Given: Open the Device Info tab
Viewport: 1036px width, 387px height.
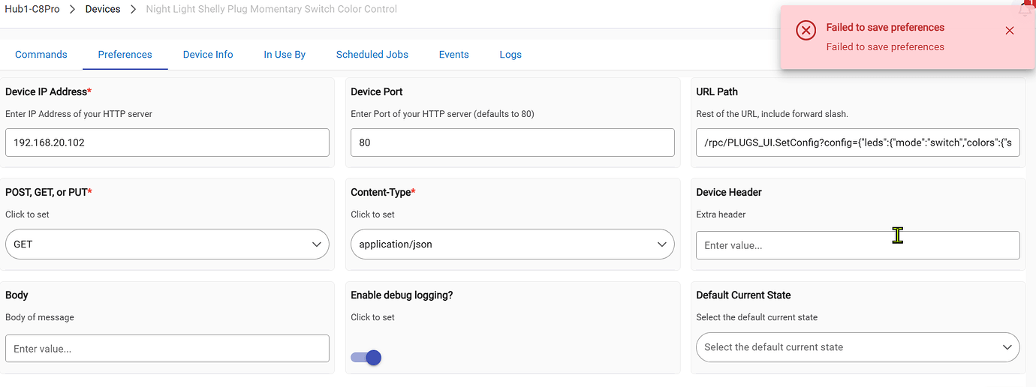Looking at the screenshot, I should (208, 55).
